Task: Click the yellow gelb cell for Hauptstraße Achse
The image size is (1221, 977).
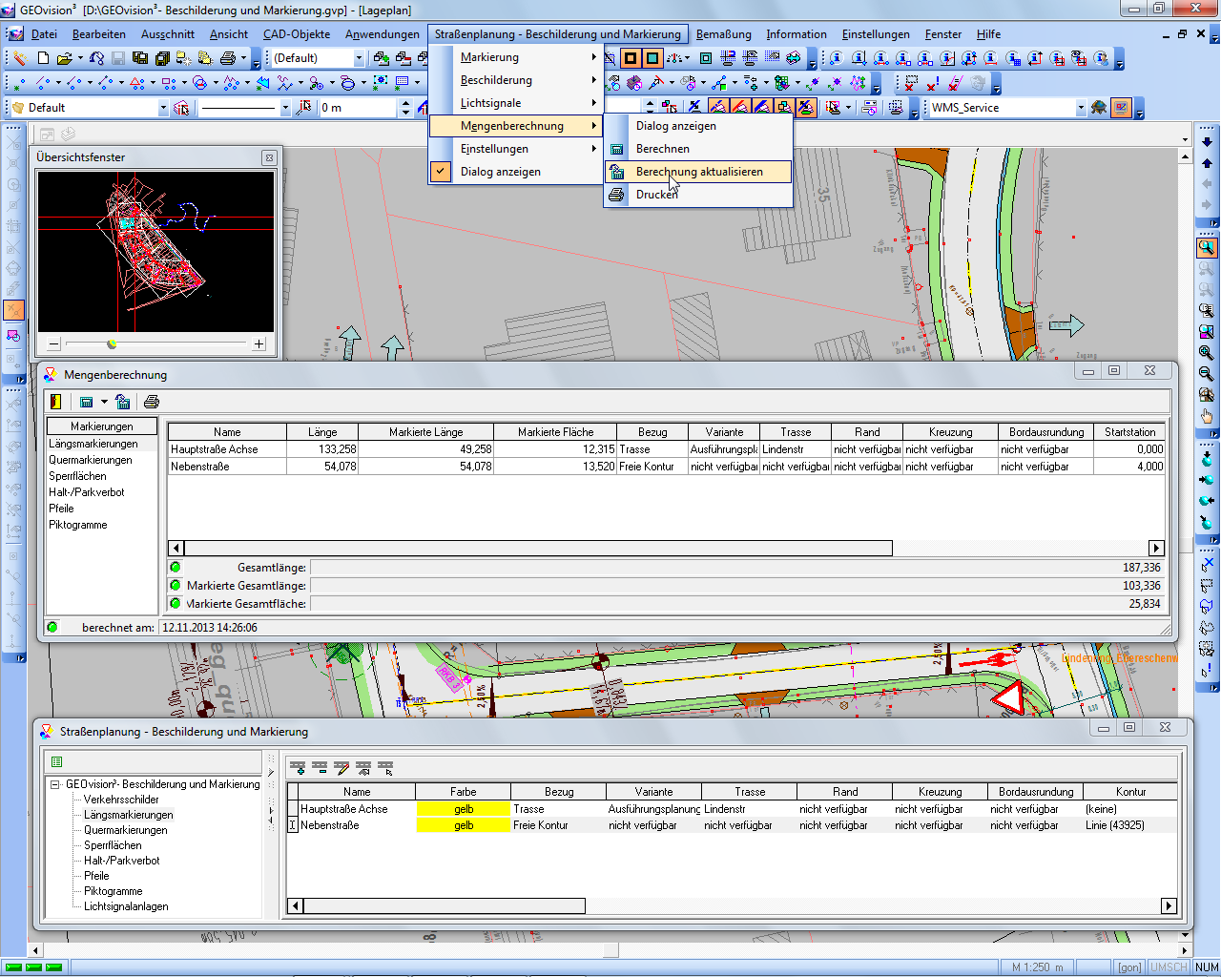Action: (x=464, y=809)
